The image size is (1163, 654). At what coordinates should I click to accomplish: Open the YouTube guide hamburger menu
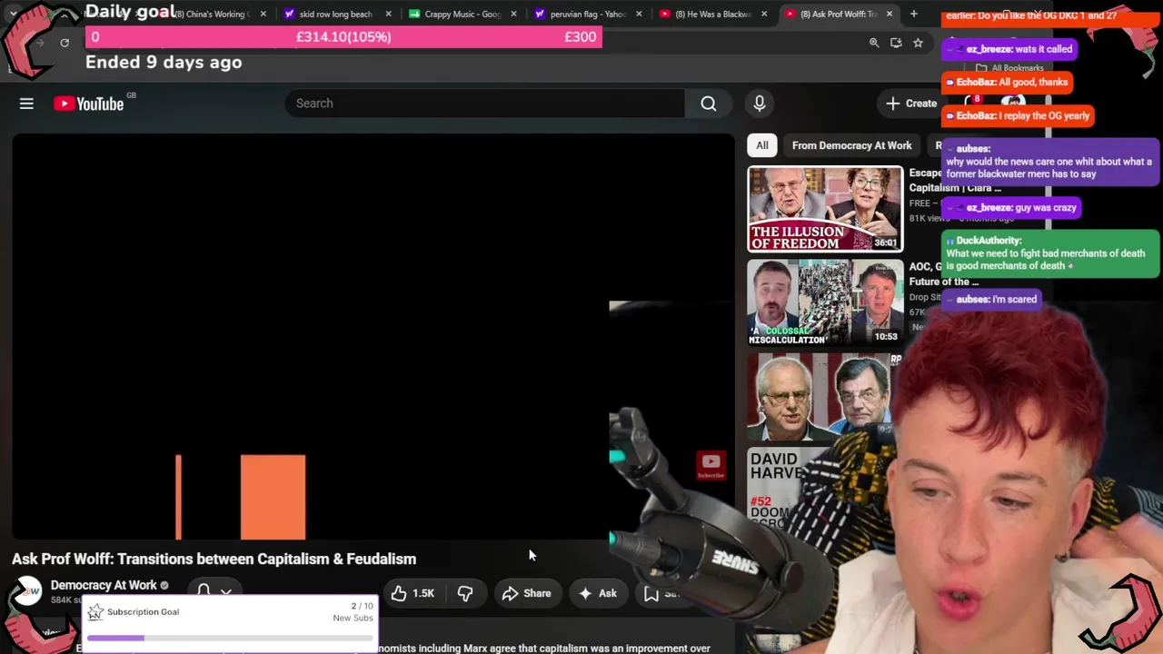pyautogui.click(x=26, y=104)
